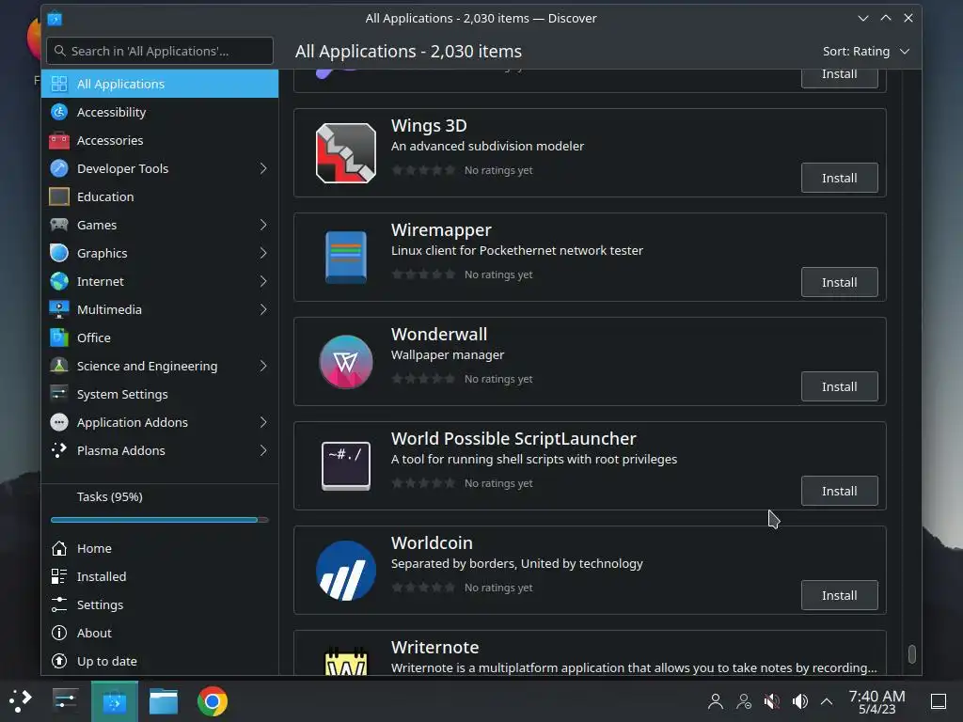The width and height of the screenshot is (963, 722).
Task: Open the Installed page
Action: point(160,576)
